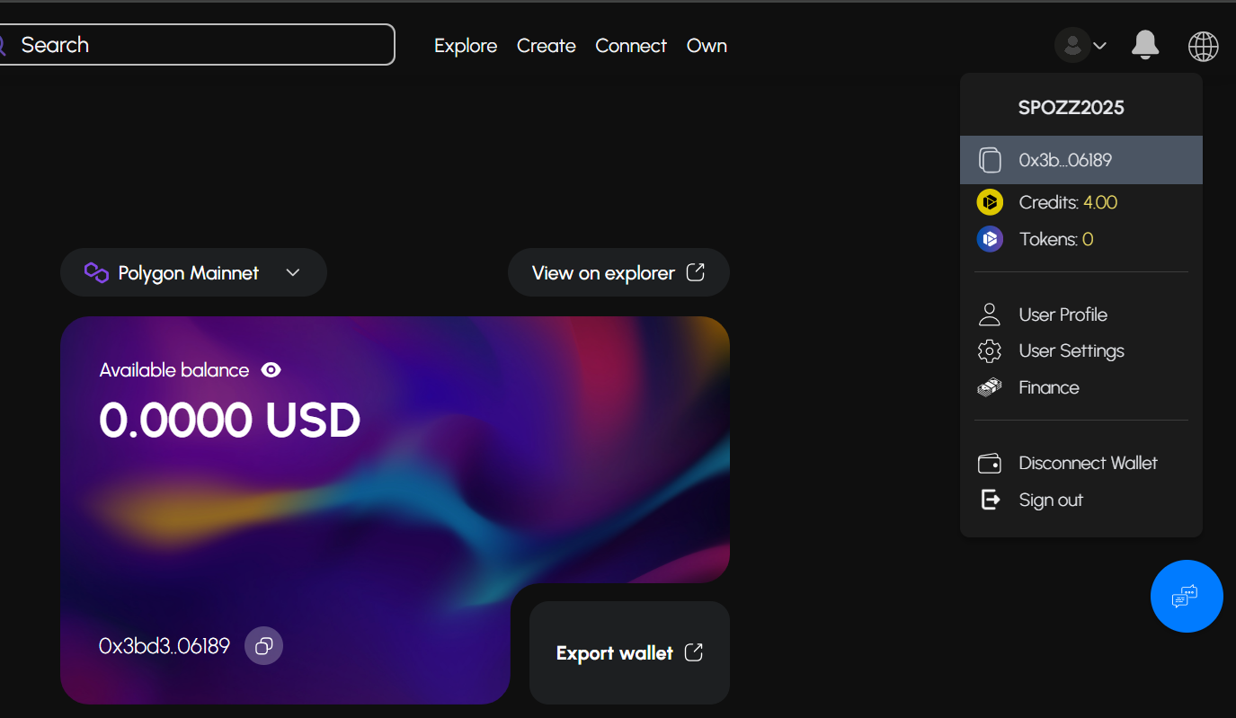Open the Finance menu entry
Screen dimensions: 1236x718
click(x=1080, y=387)
